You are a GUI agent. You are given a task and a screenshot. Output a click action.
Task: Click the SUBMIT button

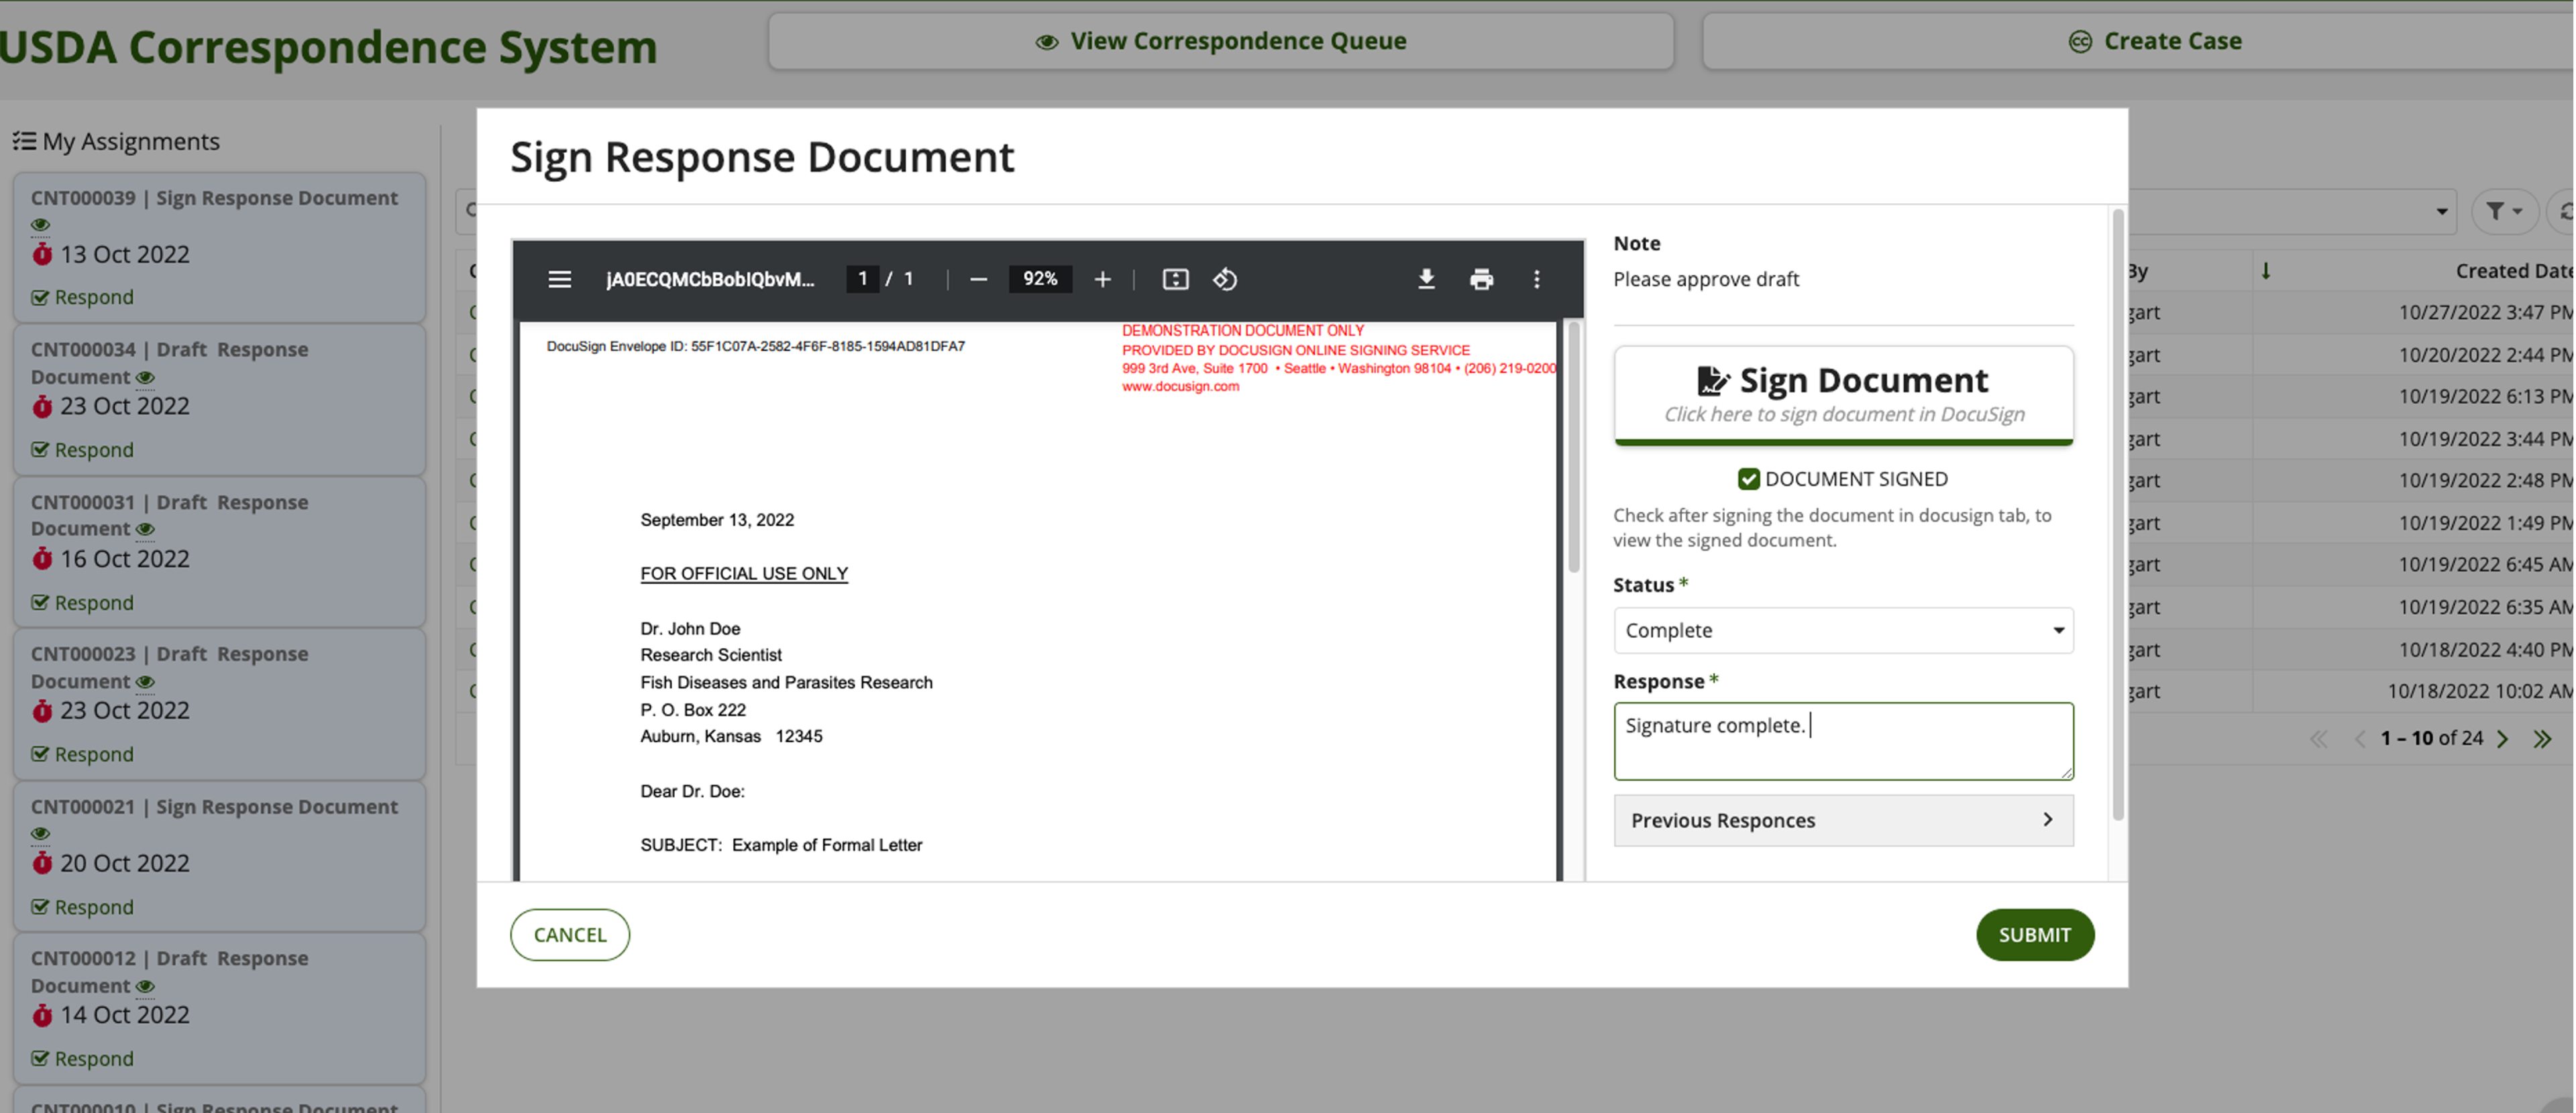click(2034, 934)
